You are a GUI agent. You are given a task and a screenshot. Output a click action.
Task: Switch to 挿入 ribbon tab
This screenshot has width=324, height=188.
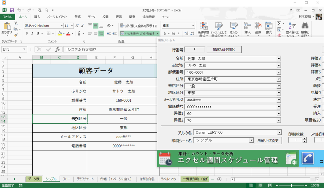[37, 17]
